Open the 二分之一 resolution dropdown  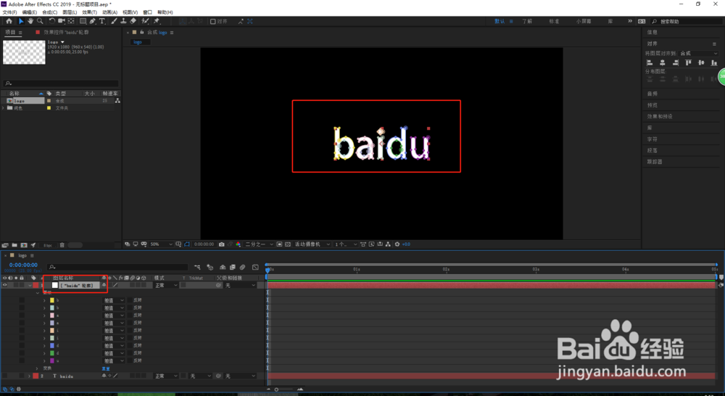pos(259,244)
